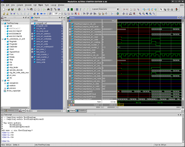Click the New file icon in toolbar

3,9
